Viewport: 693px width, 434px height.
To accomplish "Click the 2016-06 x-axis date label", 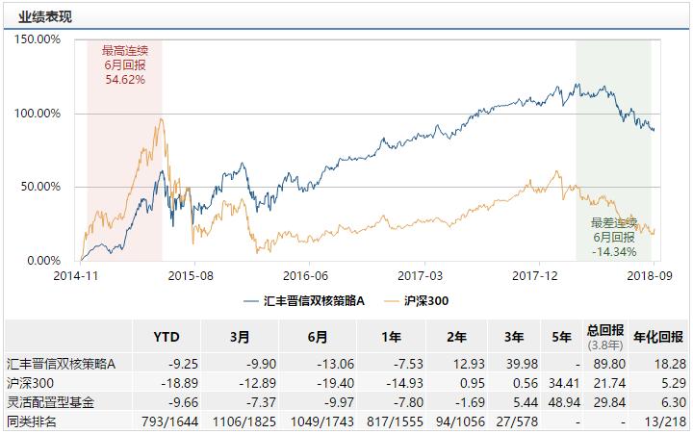I will pos(305,276).
